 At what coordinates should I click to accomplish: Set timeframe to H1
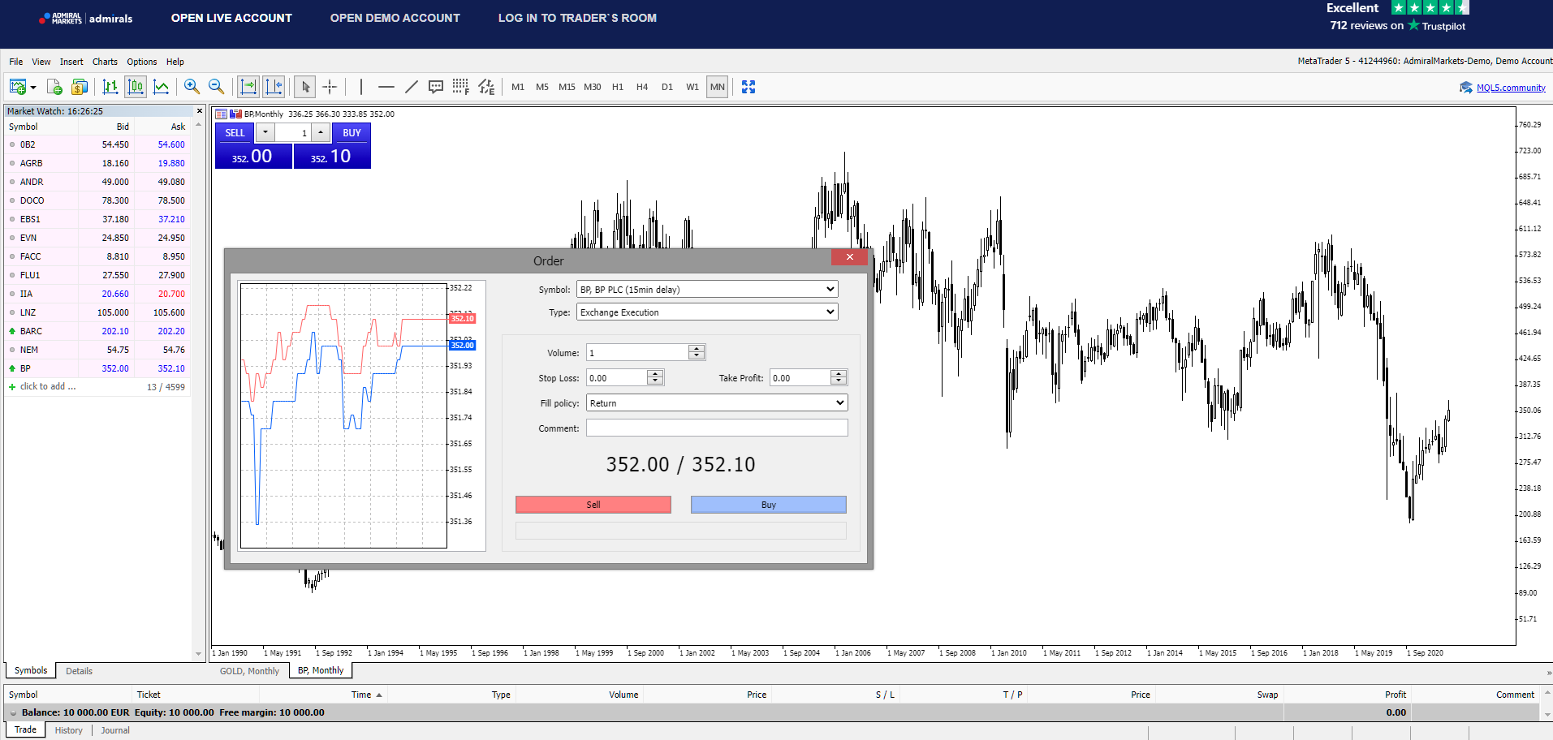point(618,87)
